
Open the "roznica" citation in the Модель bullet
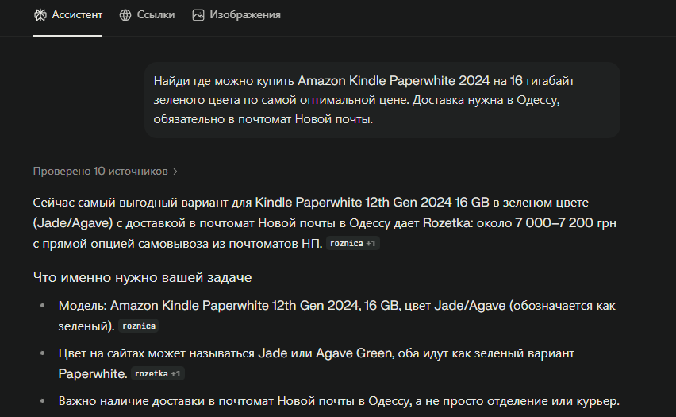pyautogui.click(x=139, y=326)
